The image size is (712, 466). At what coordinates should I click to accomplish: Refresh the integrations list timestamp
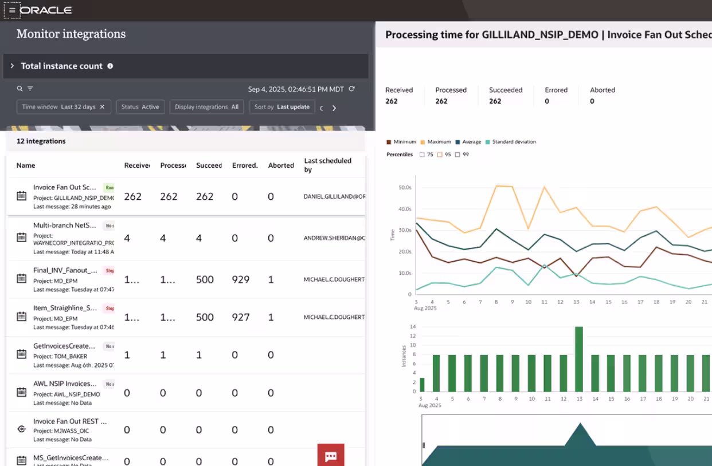tap(351, 89)
